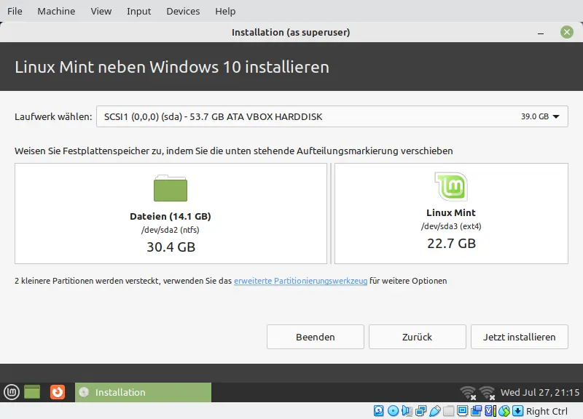The height and width of the screenshot is (419, 583).
Task: Click the 39.0 GB dropdown arrow
Action: (x=556, y=116)
